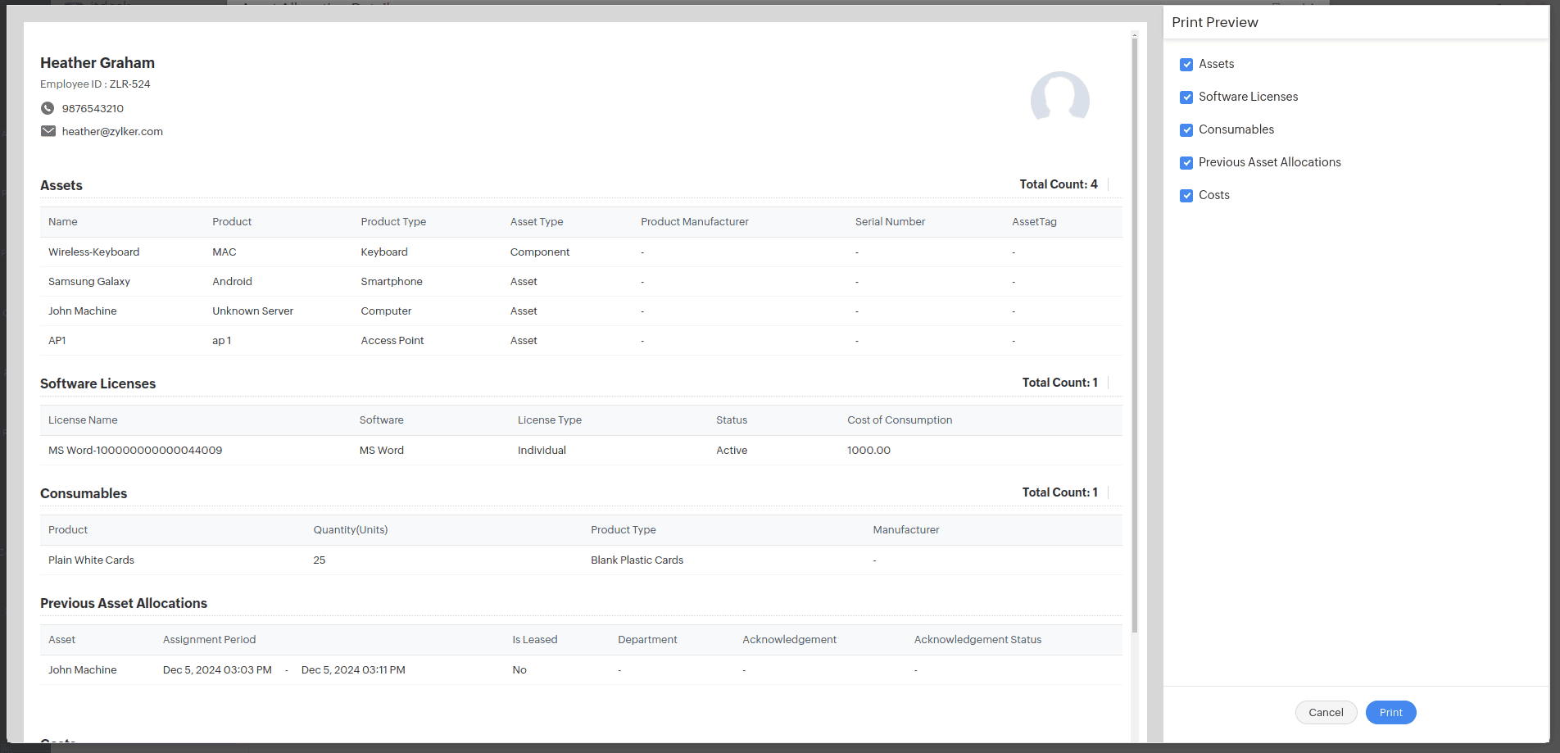
Task: Uncheck the Costs checkbox
Action: (x=1186, y=196)
